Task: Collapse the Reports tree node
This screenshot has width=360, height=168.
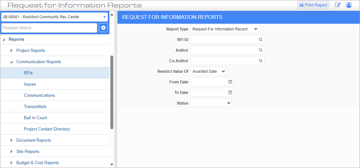Action: 4,39
